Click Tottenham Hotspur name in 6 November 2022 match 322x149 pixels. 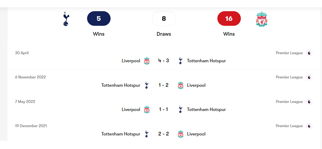tap(121, 85)
